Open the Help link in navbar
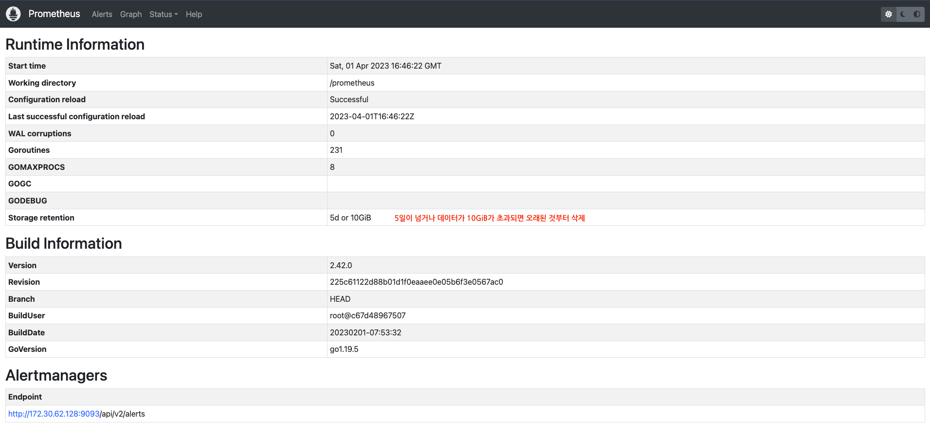This screenshot has height=439, width=930. [194, 15]
